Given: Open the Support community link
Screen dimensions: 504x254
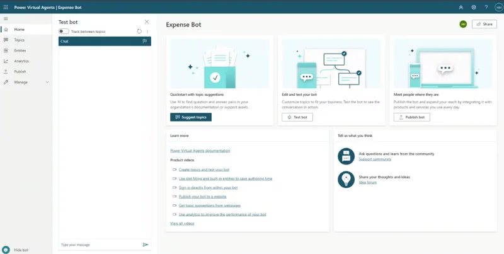Looking at the screenshot, I should (375, 159).
